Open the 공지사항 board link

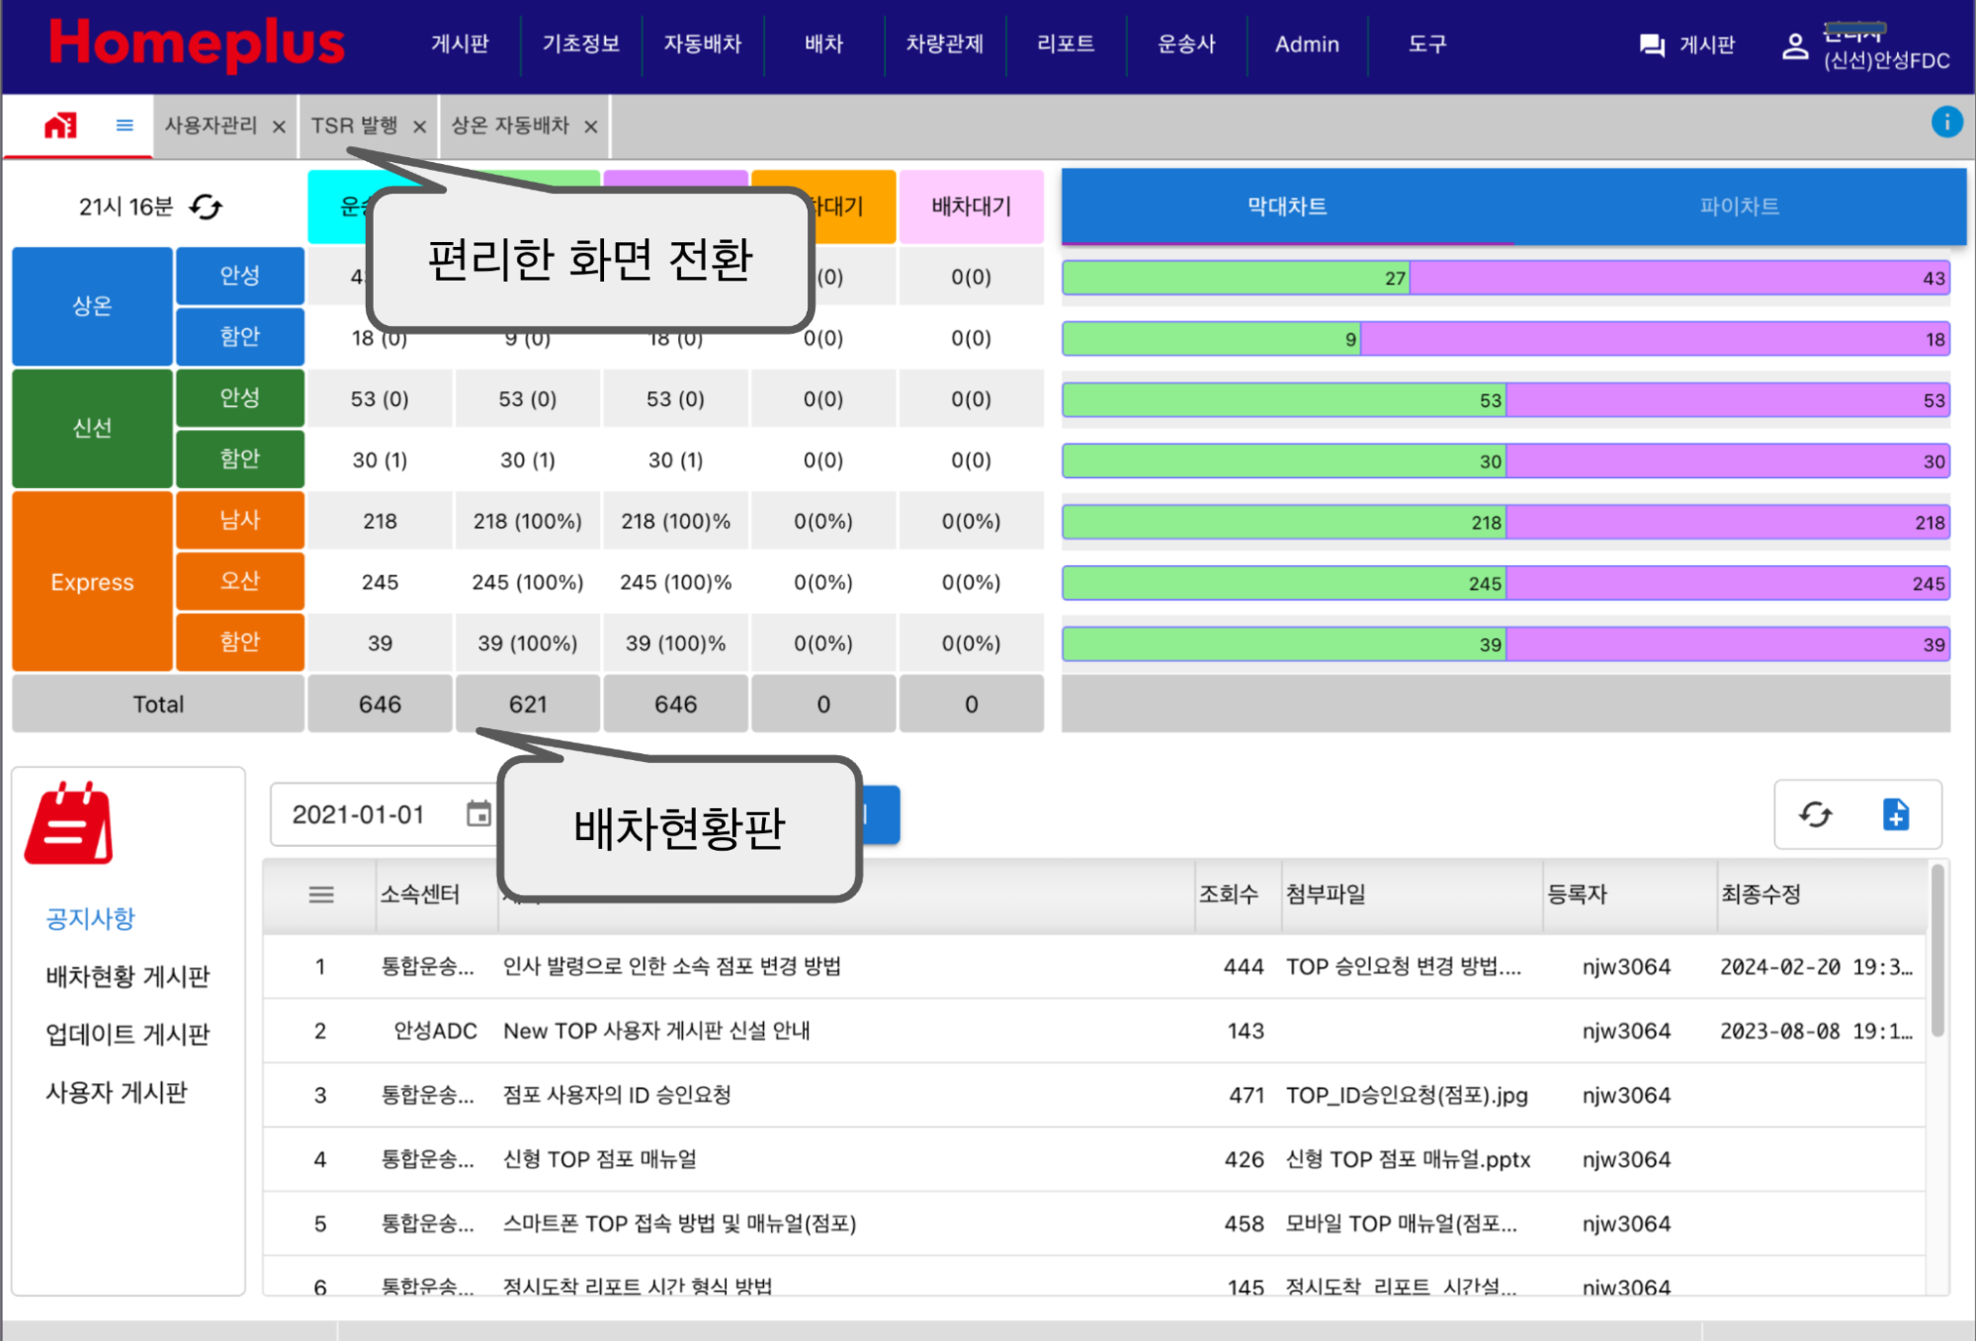(x=90, y=919)
